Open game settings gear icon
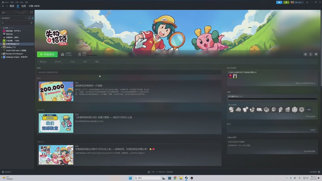Image resolution: width=322 pixels, height=181 pixels. pos(305,54)
